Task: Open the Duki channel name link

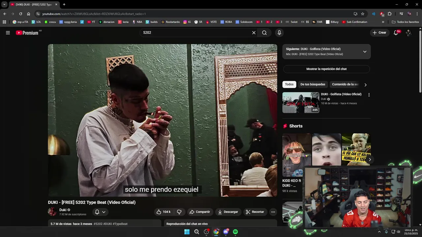Action: (x=63, y=210)
